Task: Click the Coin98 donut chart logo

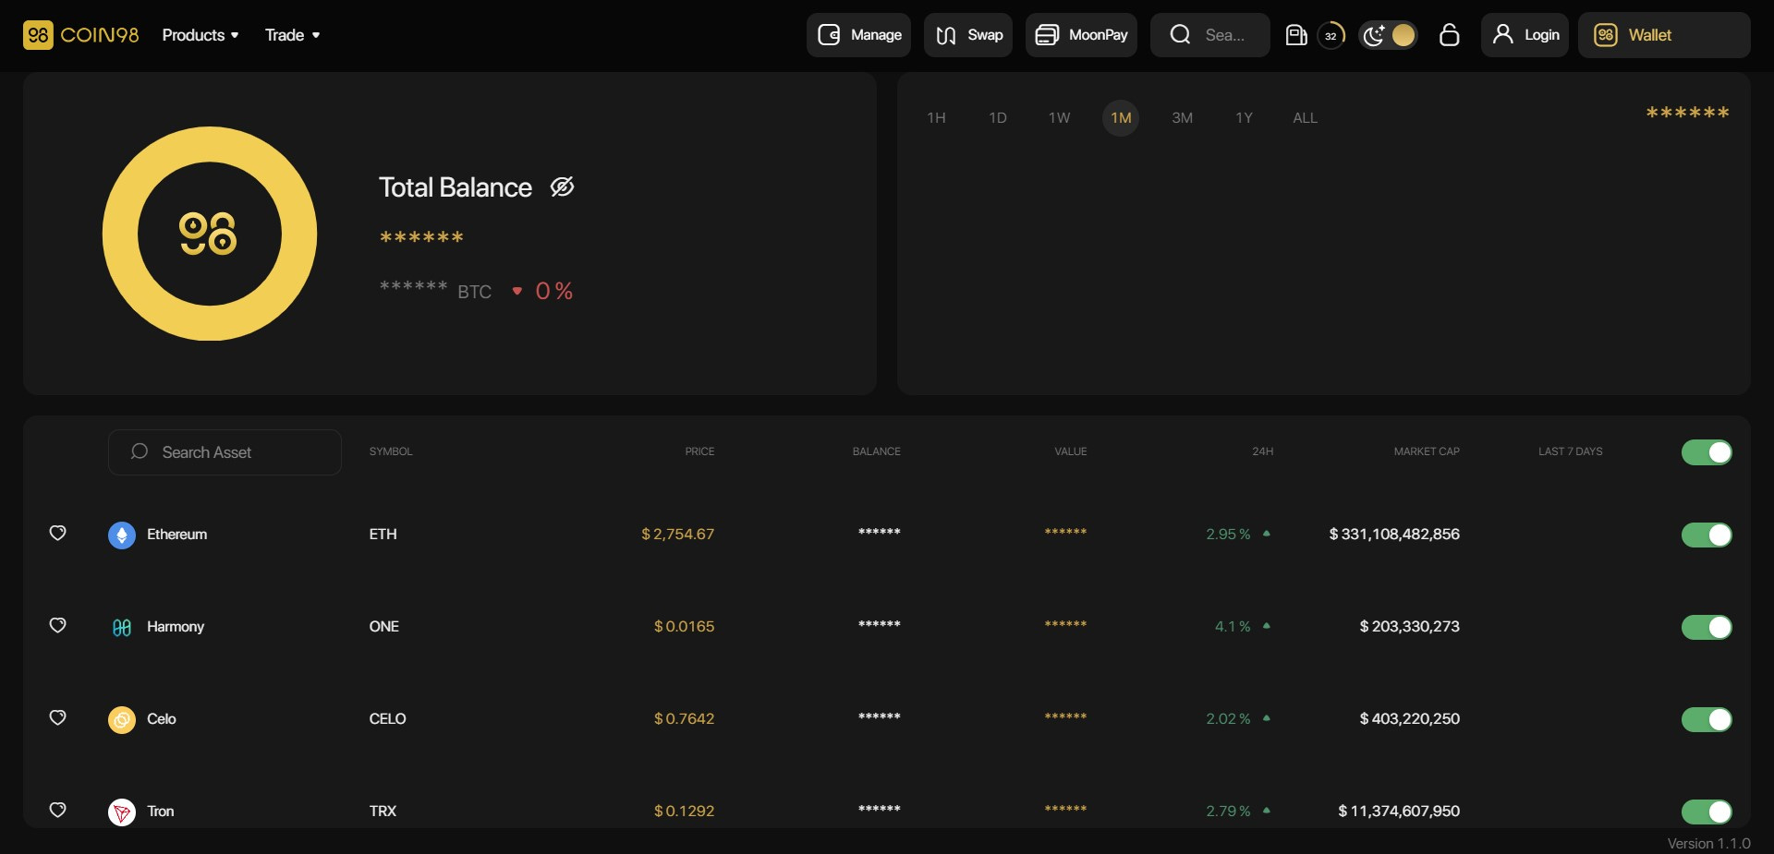Action: tap(210, 234)
